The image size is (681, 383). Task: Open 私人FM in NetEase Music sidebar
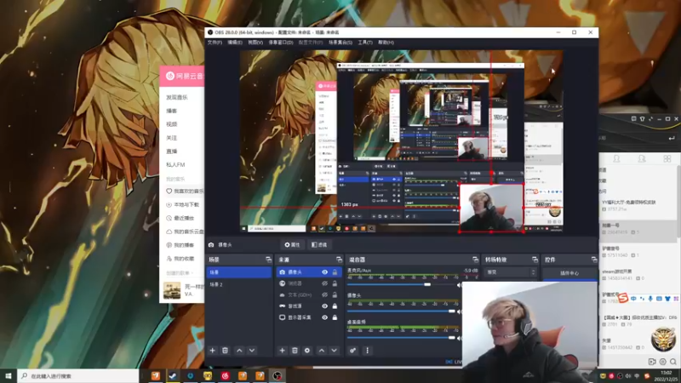coord(175,164)
